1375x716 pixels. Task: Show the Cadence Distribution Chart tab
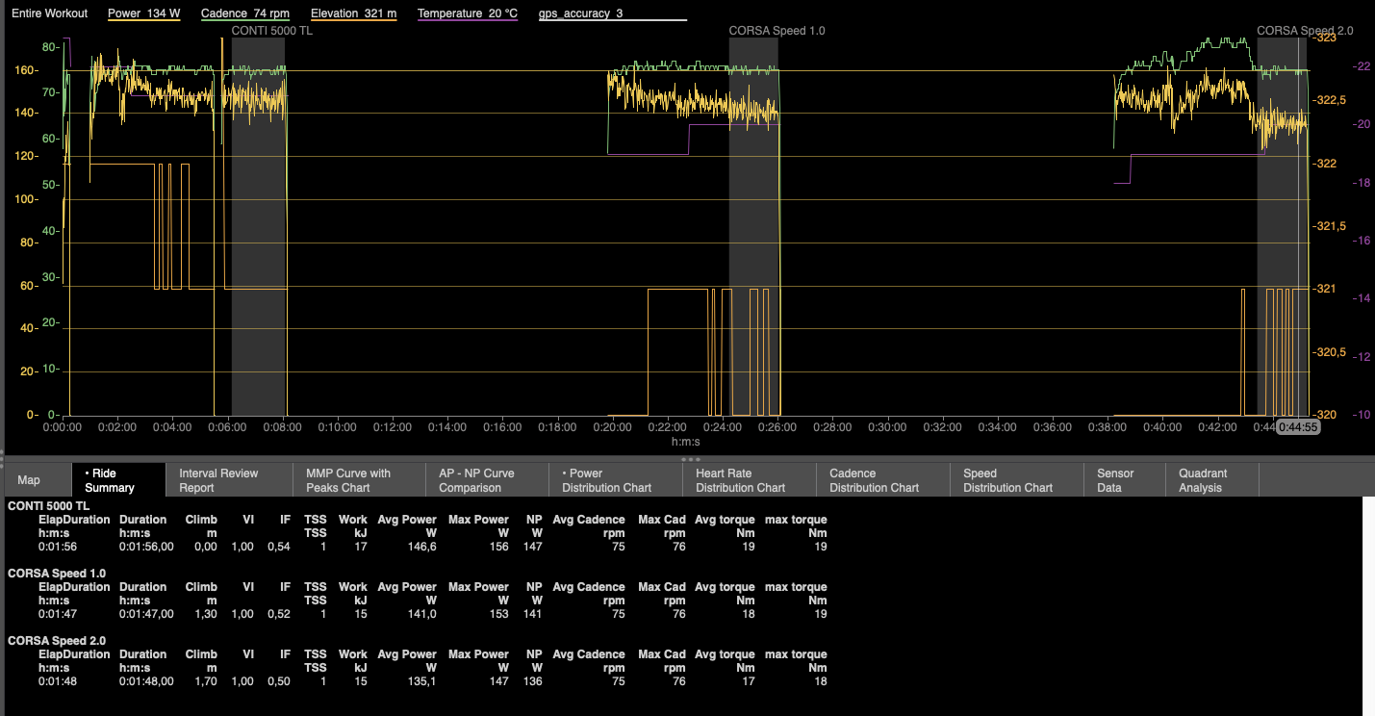coord(874,480)
